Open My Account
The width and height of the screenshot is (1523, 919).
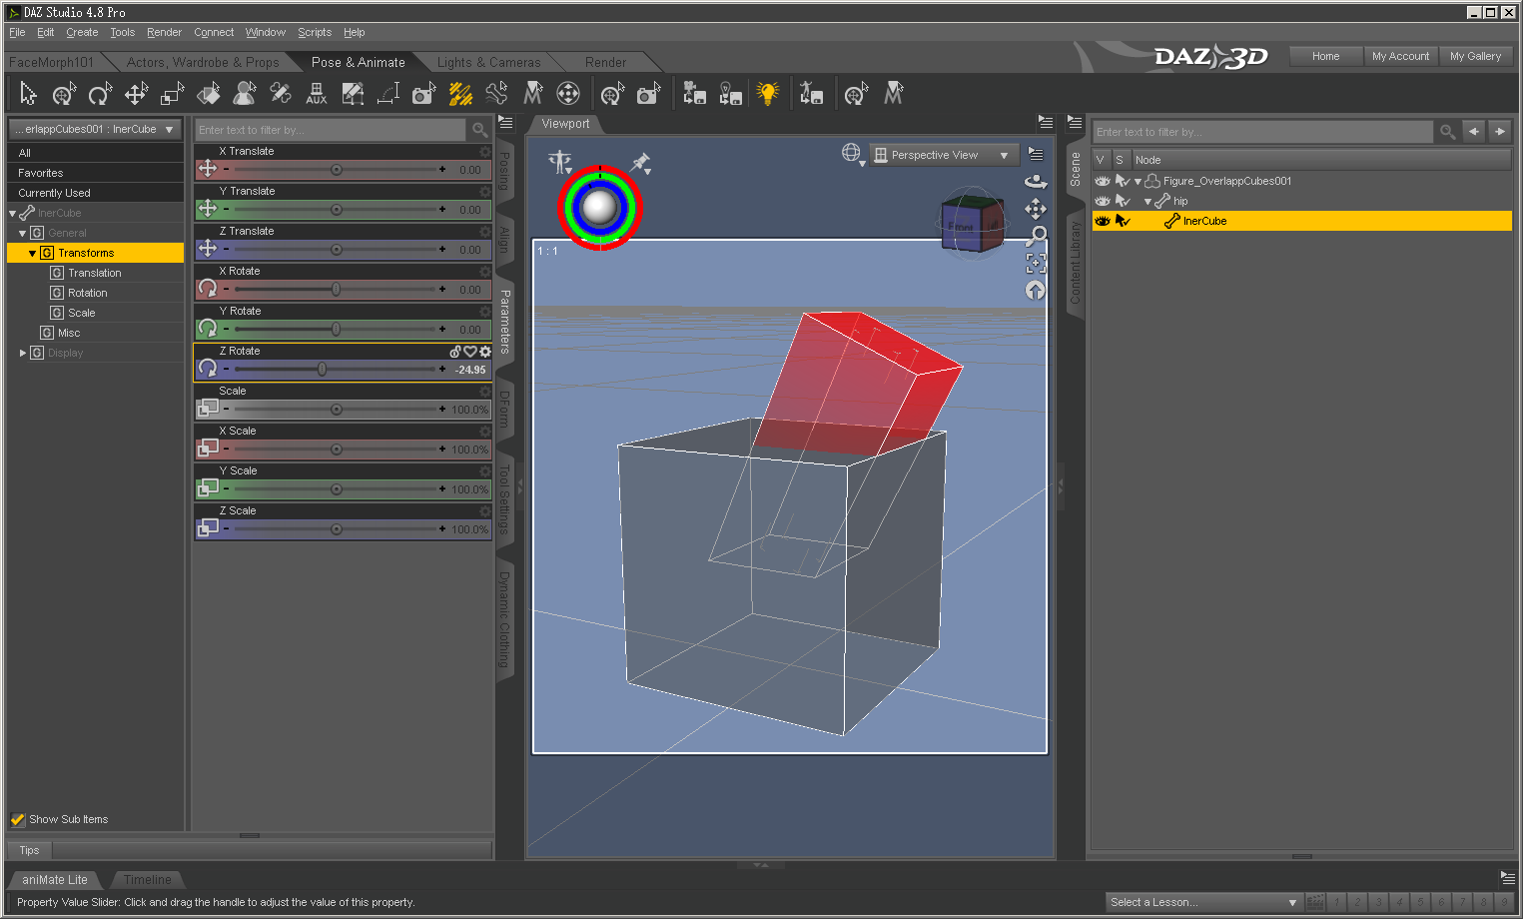(1400, 56)
